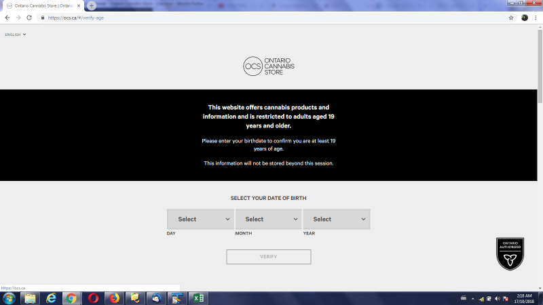Open the Action Center flag icon
The image size is (543, 305).
coord(506,298)
